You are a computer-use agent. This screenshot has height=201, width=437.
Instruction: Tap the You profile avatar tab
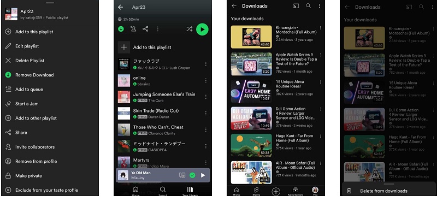[x=315, y=190]
